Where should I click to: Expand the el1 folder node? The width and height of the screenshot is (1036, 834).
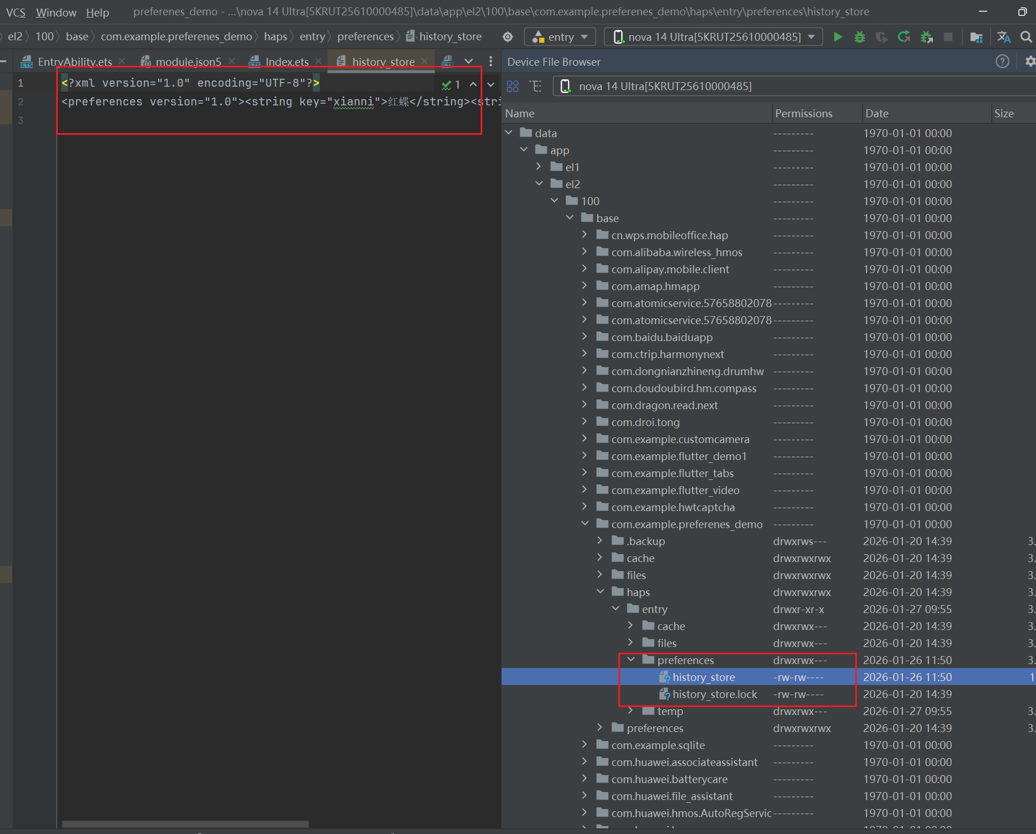[539, 167]
